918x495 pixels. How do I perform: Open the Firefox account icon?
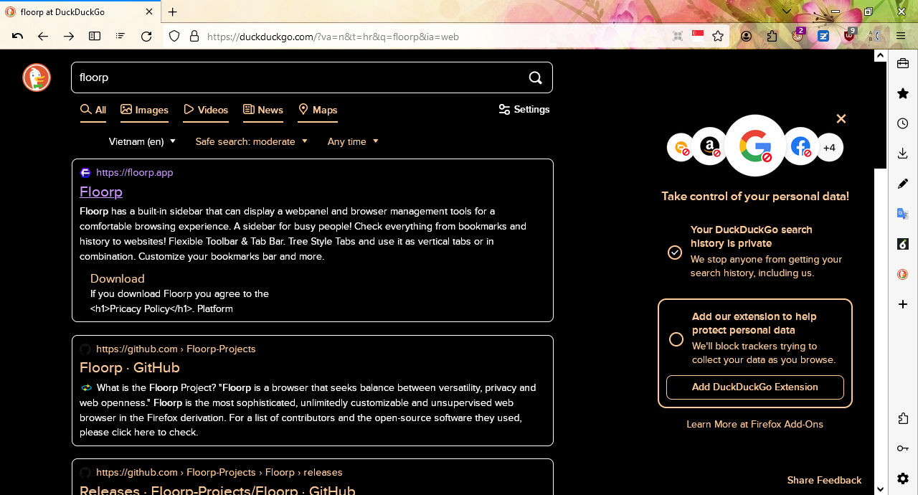(747, 36)
